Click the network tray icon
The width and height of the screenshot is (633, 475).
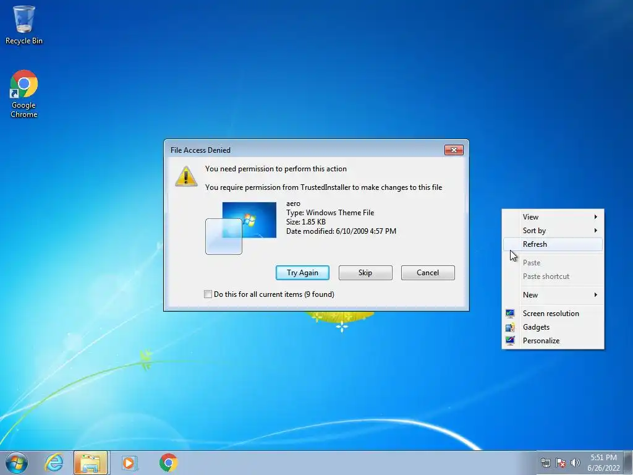[545, 463]
